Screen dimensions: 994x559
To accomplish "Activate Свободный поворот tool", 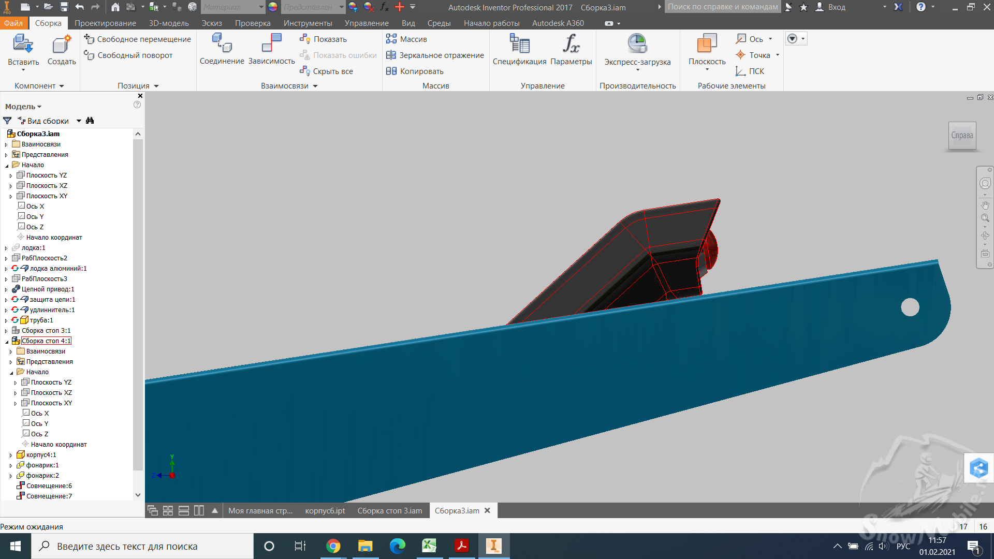I will tap(129, 55).
